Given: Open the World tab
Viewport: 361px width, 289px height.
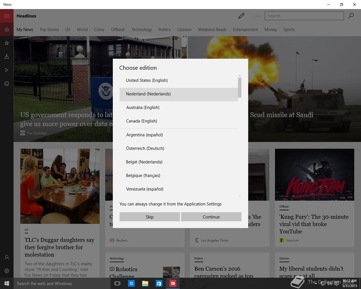Looking at the screenshot, I should (x=82, y=29).
